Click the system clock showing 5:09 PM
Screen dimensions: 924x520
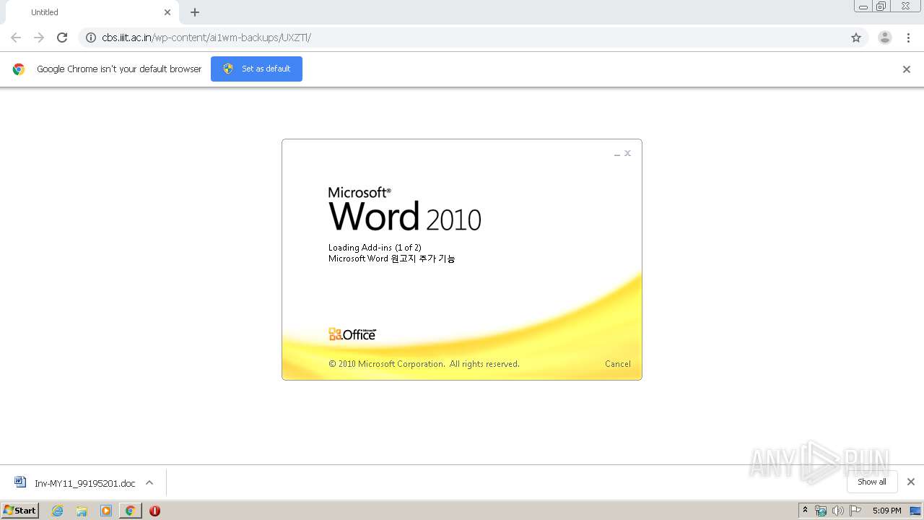(886, 511)
